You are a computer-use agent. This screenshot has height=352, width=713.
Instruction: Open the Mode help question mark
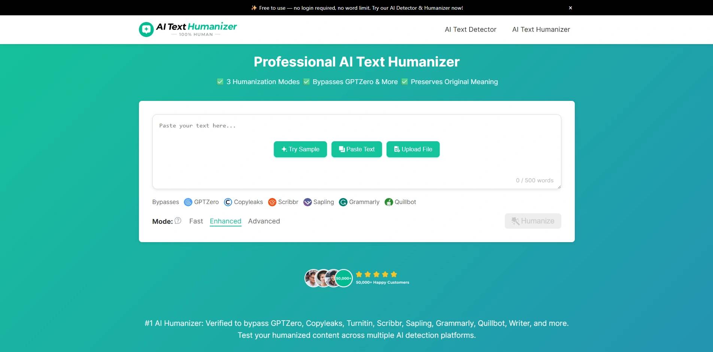178,221
